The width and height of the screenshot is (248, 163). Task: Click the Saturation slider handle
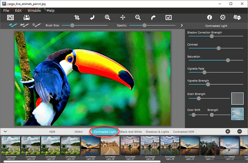pos(228,60)
